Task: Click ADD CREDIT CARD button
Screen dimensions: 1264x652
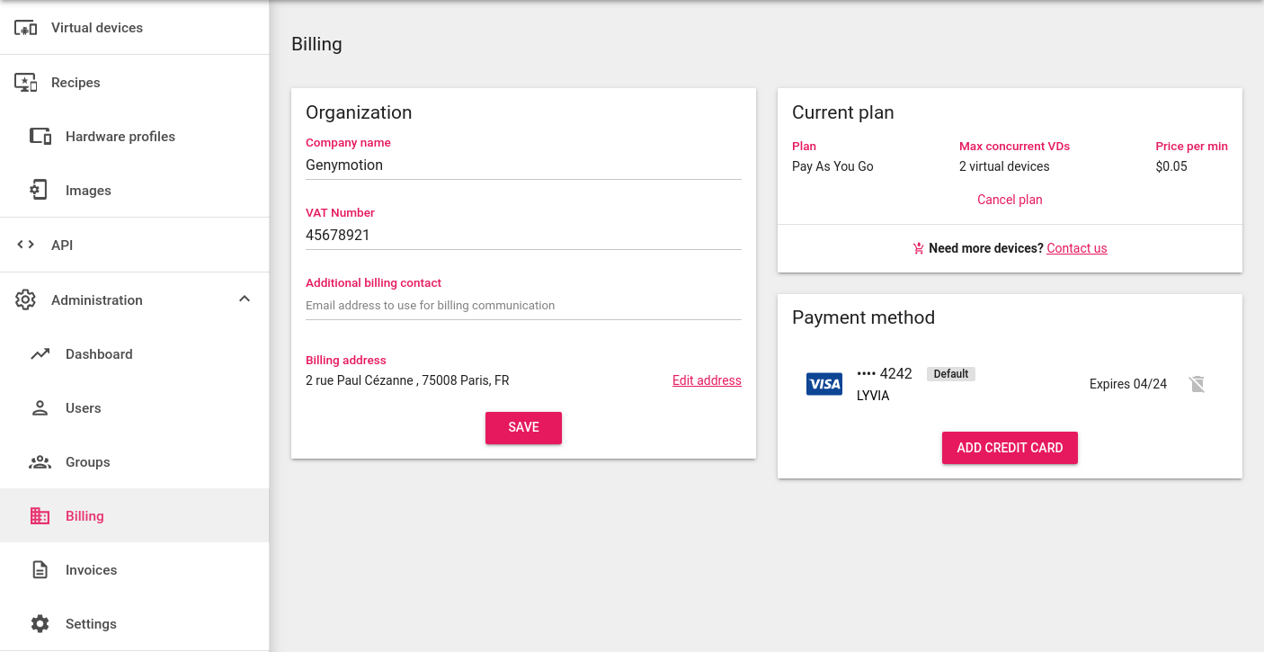Action: [x=1010, y=448]
